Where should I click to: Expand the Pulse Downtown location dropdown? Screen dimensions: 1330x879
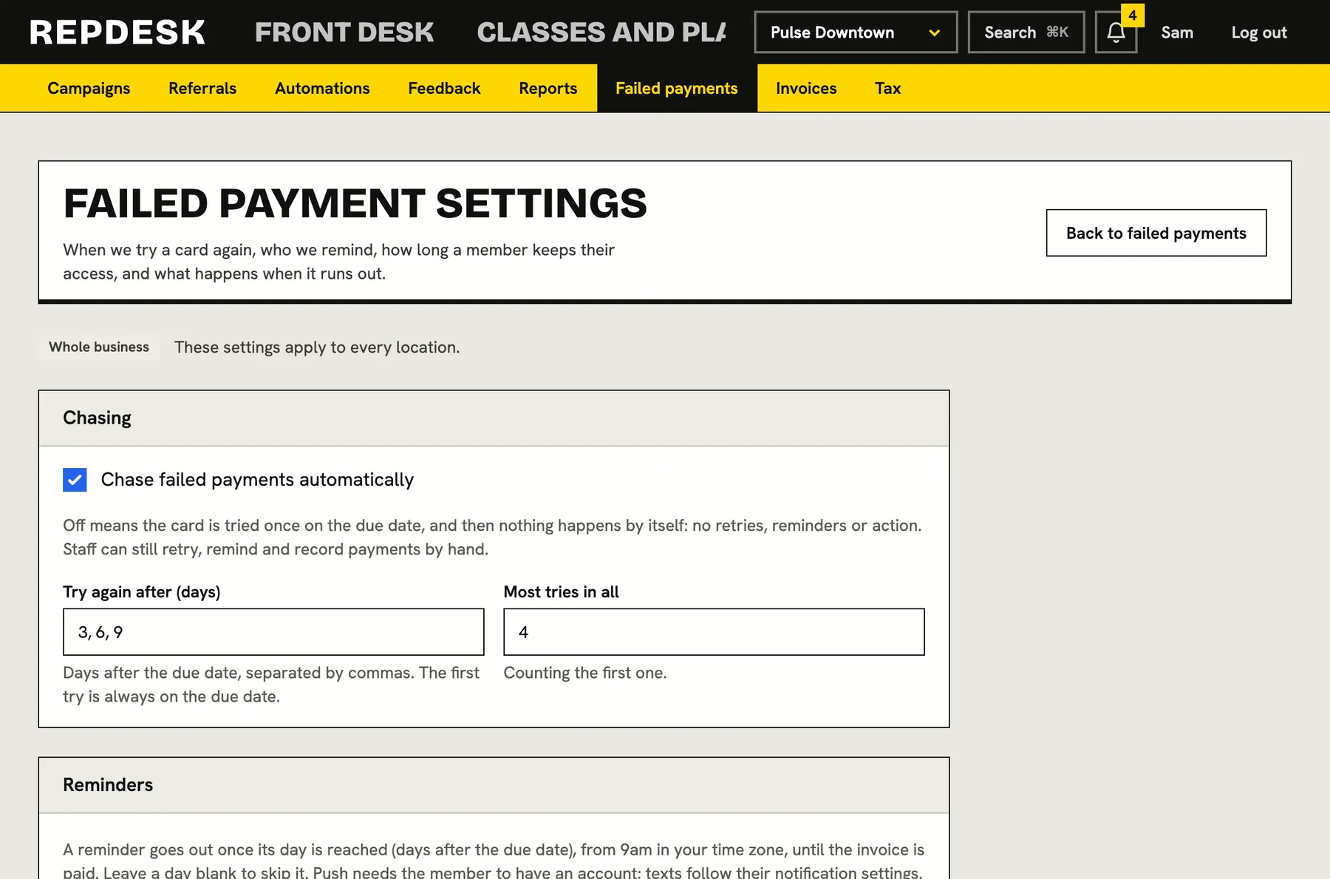856,33
